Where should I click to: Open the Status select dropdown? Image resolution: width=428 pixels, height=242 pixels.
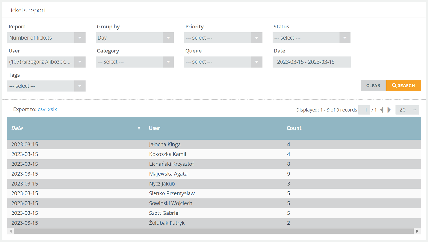point(312,38)
